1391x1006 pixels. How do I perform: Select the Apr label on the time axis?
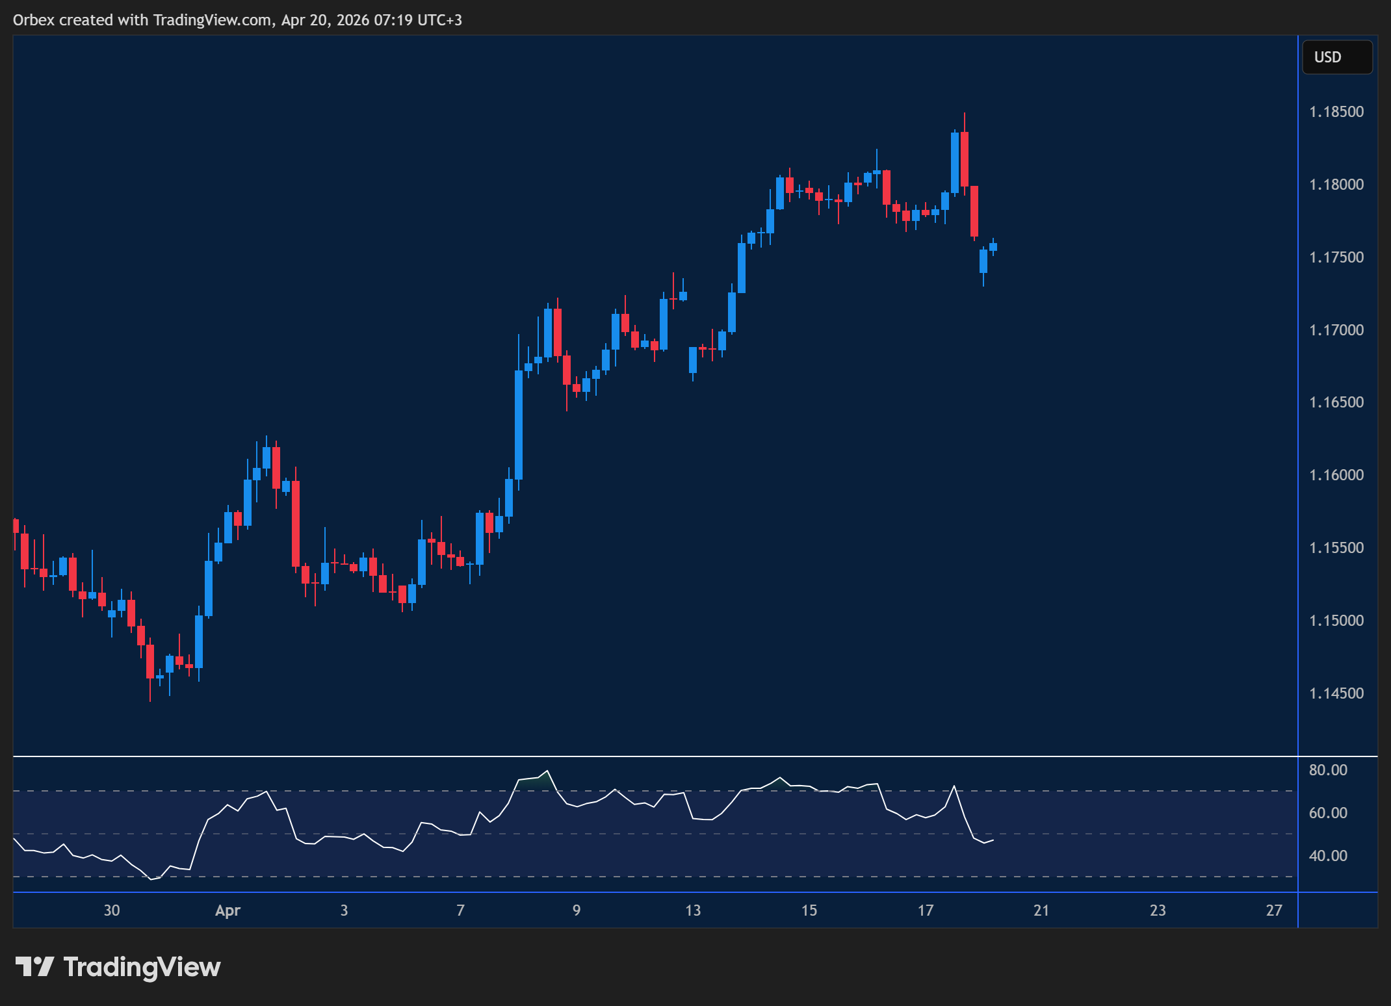tap(228, 910)
